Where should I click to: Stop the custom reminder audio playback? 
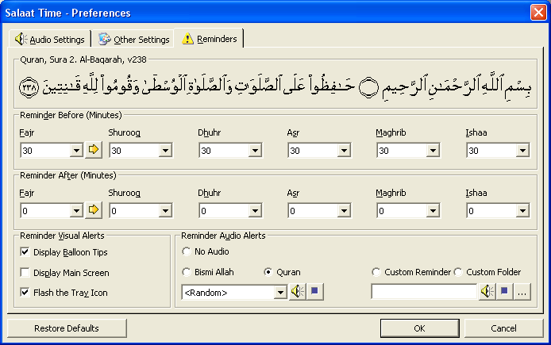[505, 292]
